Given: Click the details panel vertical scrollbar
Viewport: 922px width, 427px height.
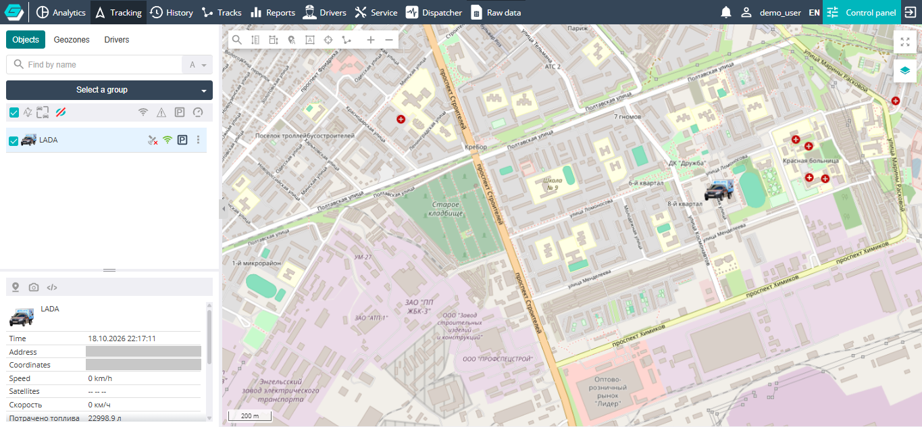Looking at the screenshot, I should pos(209,338).
